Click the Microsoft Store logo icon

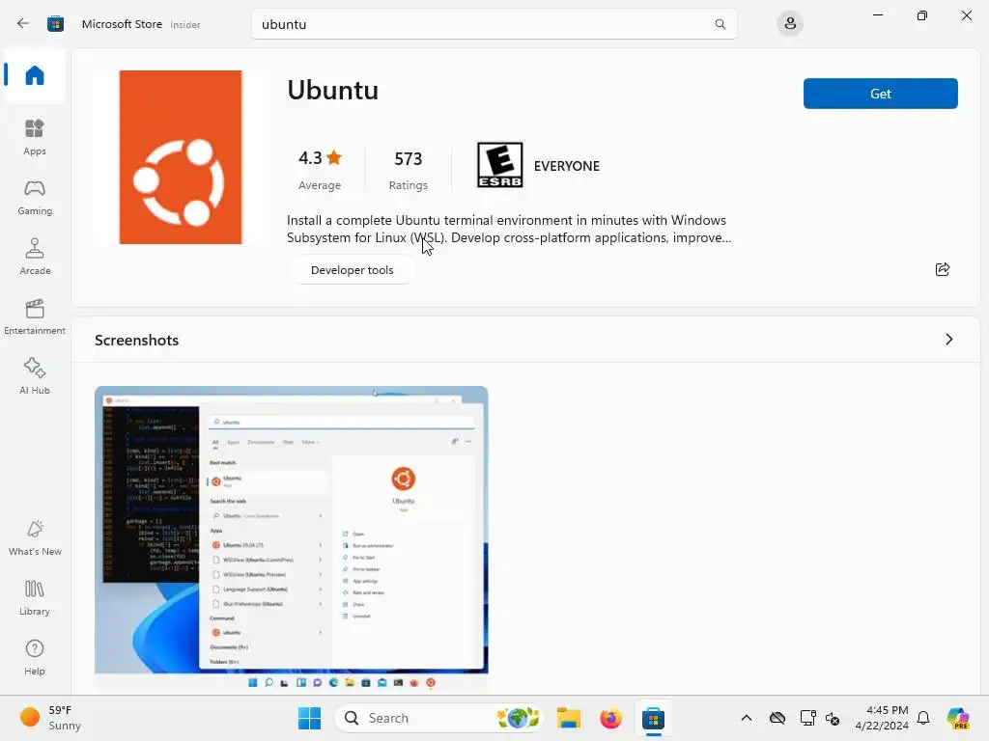pyautogui.click(x=55, y=24)
